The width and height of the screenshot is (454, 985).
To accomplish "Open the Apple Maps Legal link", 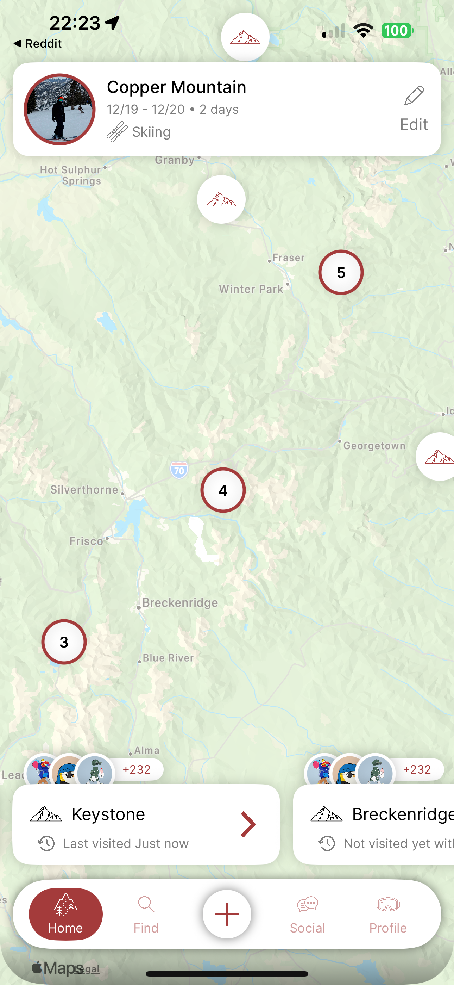I will tap(89, 969).
